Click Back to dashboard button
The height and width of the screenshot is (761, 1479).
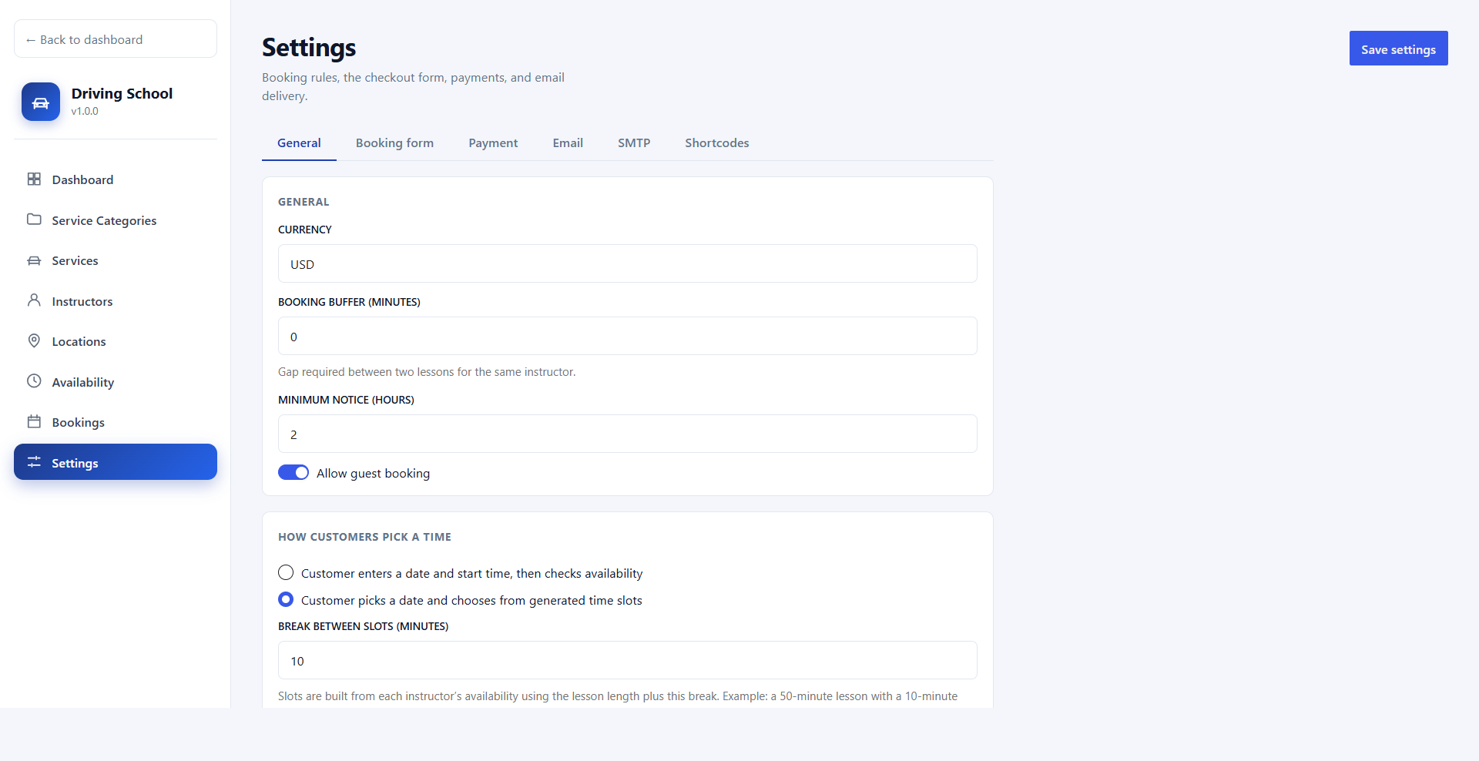pyautogui.click(x=116, y=39)
